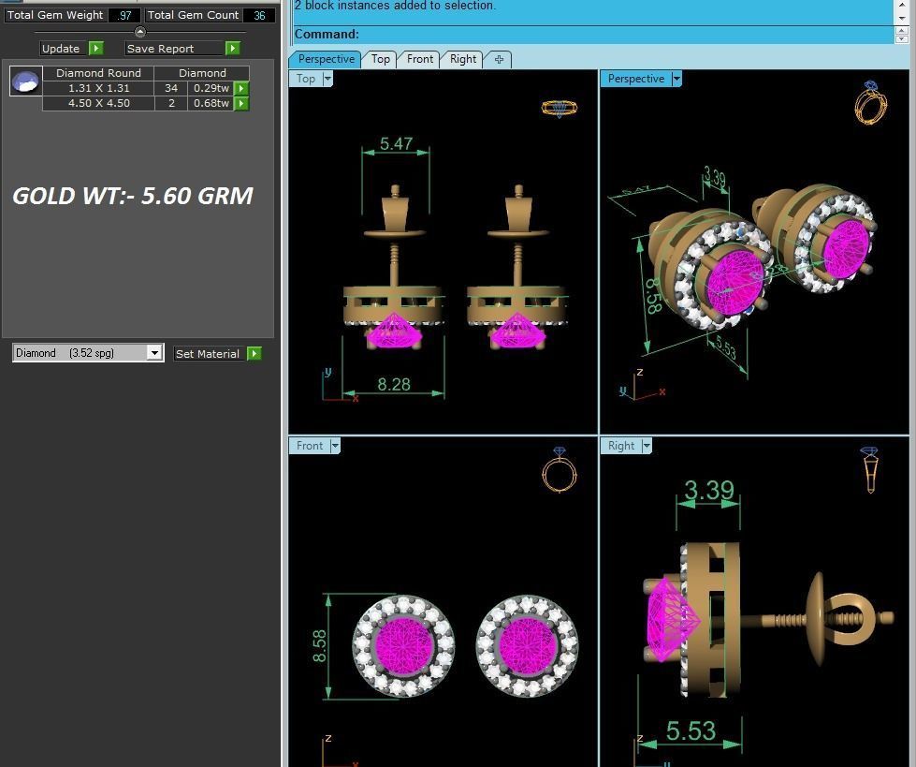This screenshot has height=767, width=916.
Task: Click the 8.58 dimension in Front view
Action: coord(320,645)
